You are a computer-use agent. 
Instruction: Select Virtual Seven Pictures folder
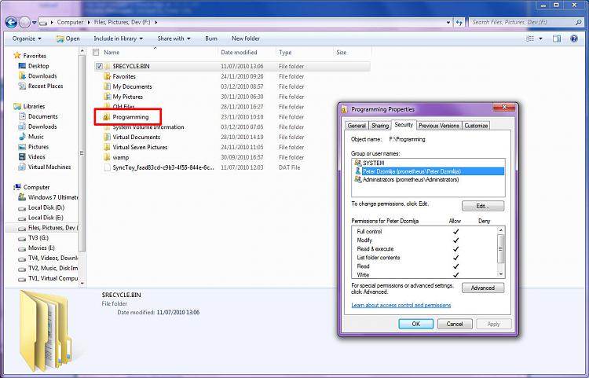[140, 147]
